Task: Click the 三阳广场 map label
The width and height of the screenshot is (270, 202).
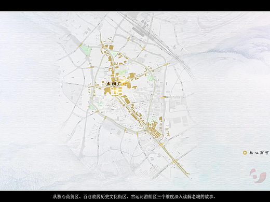Action: click(x=117, y=84)
